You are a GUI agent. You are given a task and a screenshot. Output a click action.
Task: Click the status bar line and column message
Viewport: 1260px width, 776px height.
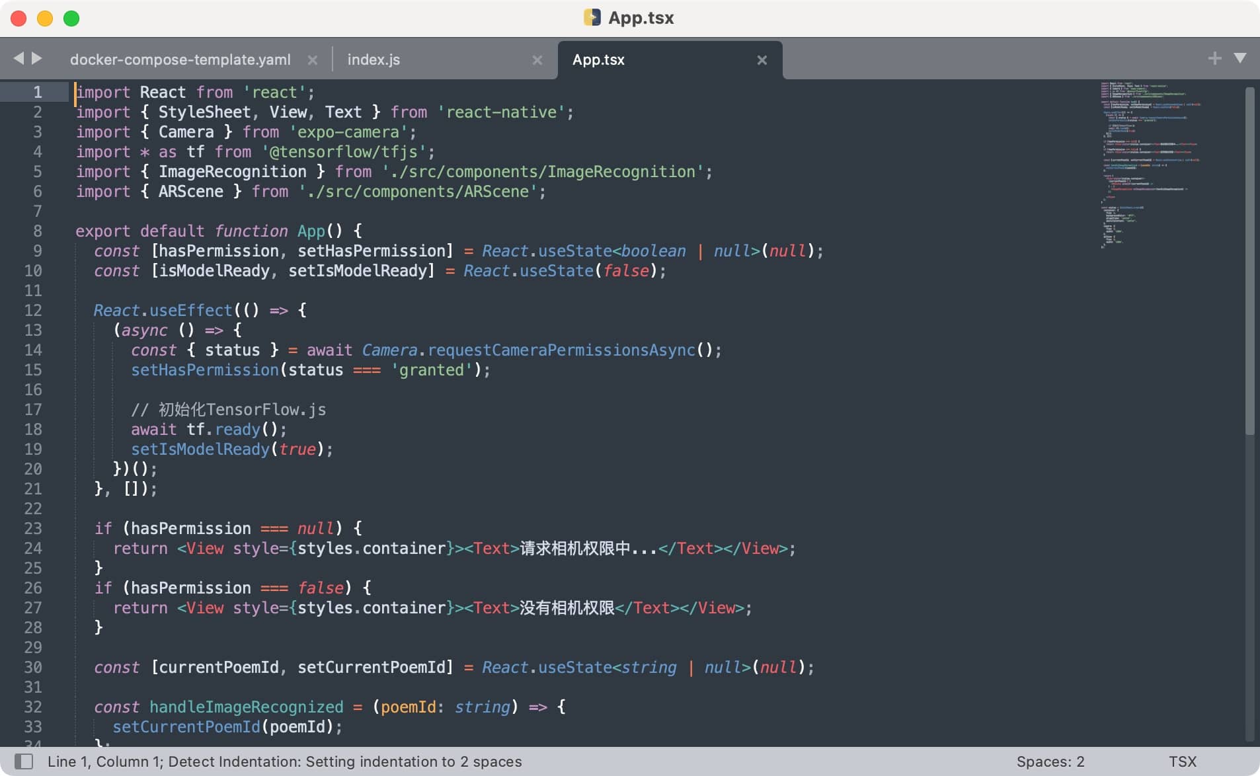pyautogui.click(x=284, y=761)
